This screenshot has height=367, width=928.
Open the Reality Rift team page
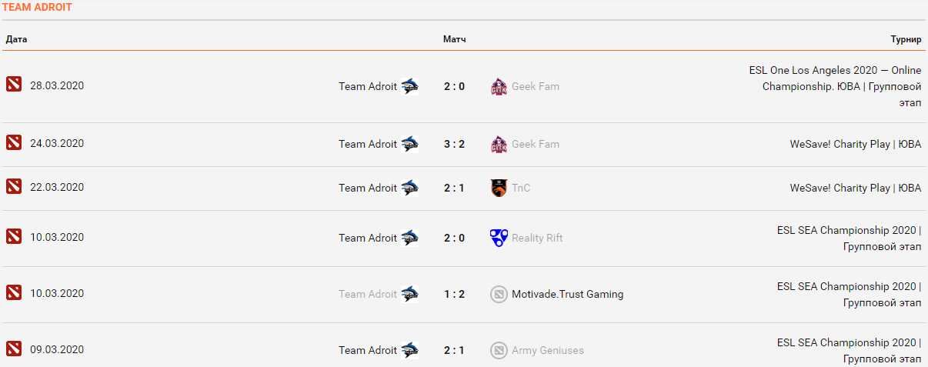click(x=537, y=238)
